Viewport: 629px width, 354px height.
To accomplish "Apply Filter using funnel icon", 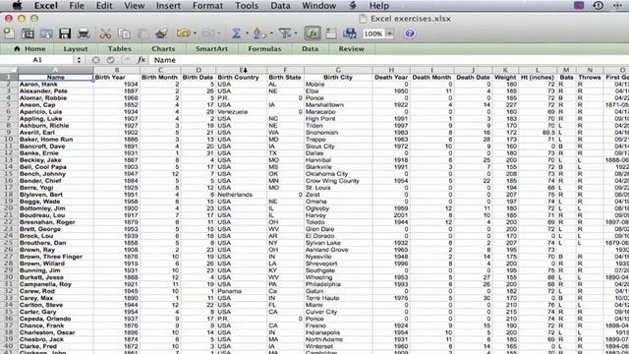I will pyautogui.click(x=284, y=33).
